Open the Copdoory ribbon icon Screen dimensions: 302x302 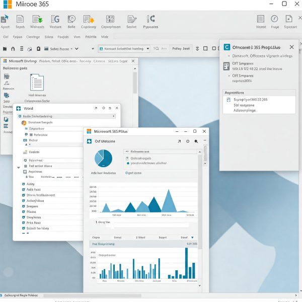click(89, 19)
